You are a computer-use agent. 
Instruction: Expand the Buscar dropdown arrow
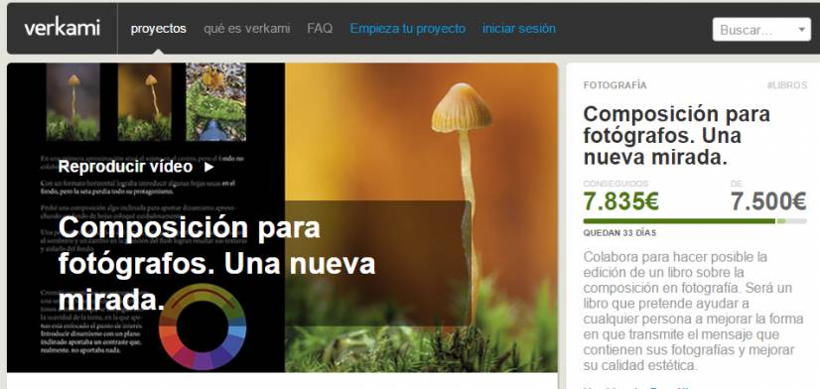coord(802,30)
